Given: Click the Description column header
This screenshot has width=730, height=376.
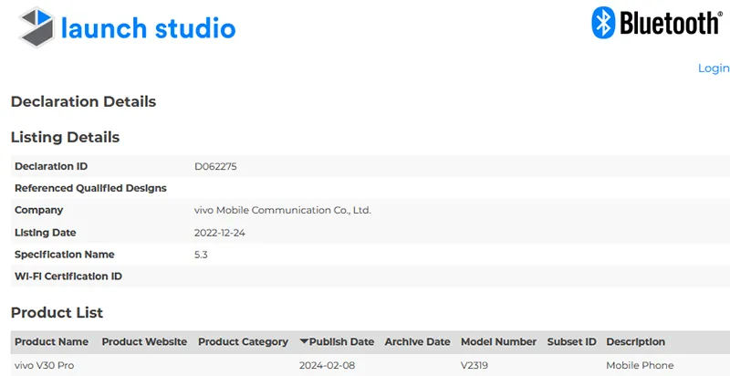Looking at the screenshot, I should [635, 341].
